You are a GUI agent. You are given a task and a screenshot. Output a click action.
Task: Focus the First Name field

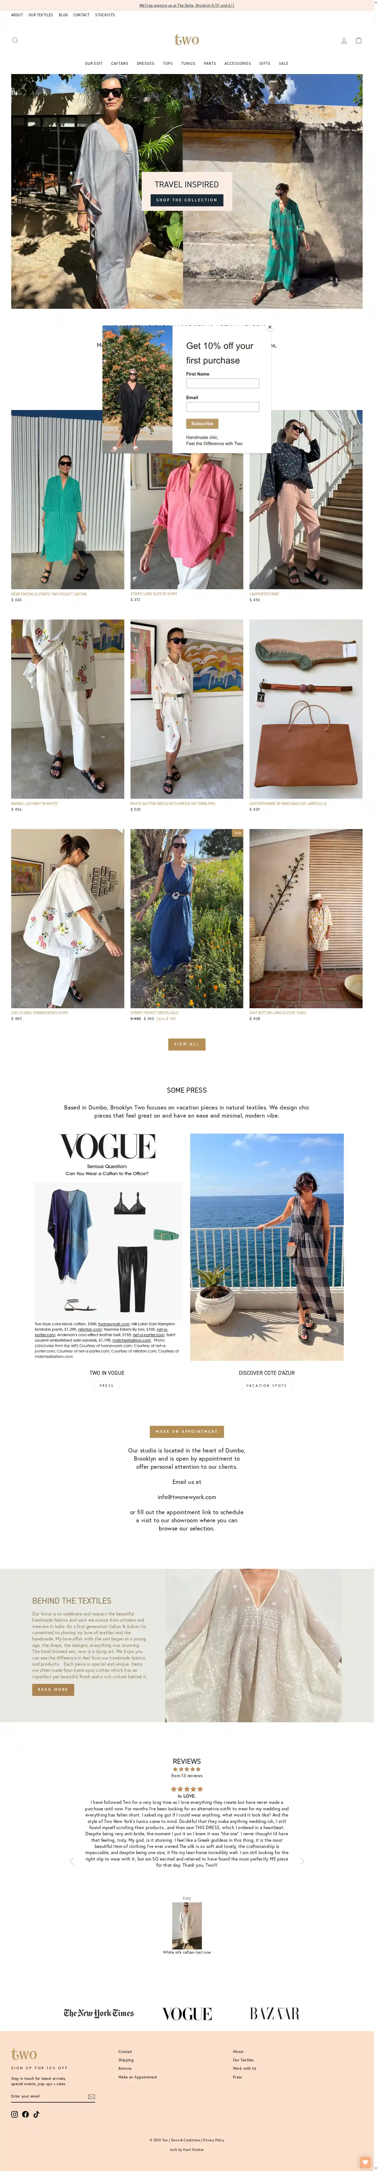[222, 383]
